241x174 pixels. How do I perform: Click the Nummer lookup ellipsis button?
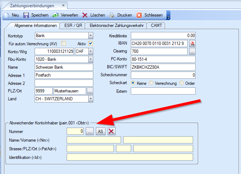click(90, 132)
